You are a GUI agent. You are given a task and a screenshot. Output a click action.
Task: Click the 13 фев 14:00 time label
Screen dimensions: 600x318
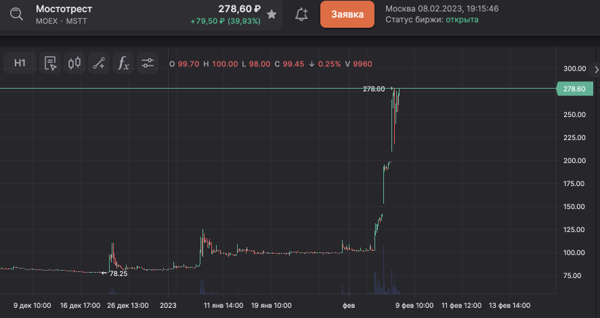510,305
